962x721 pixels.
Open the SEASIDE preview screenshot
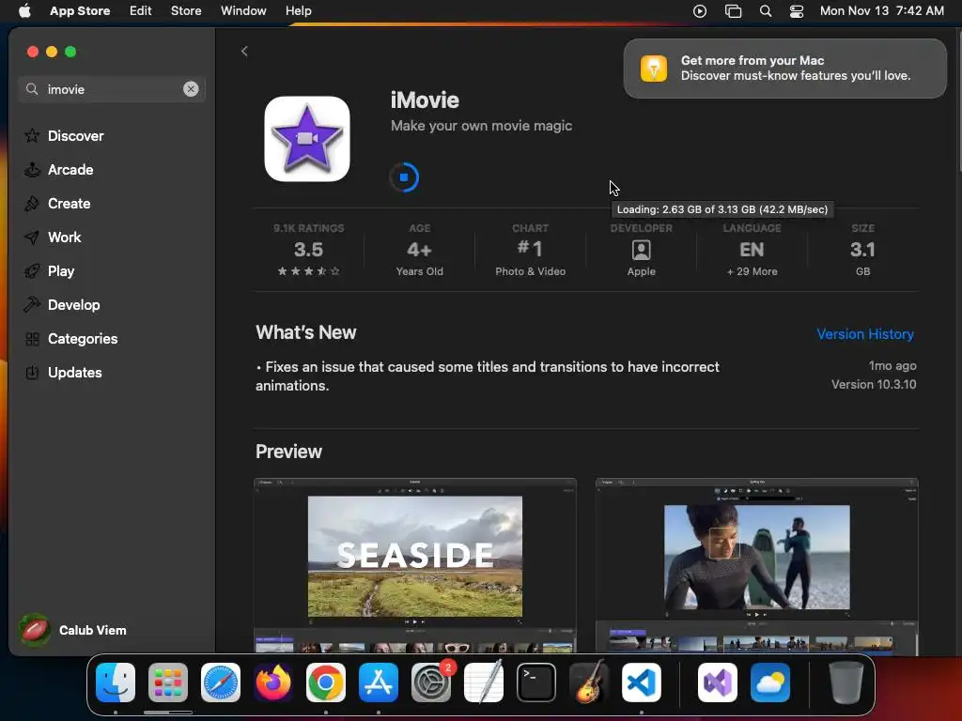(414, 564)
